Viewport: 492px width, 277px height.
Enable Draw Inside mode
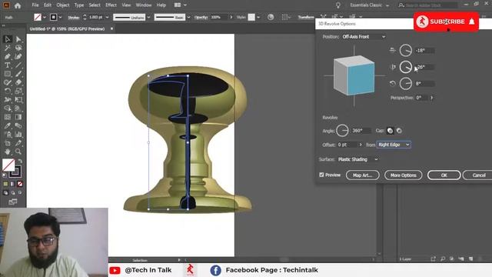[x=20, y=192]
